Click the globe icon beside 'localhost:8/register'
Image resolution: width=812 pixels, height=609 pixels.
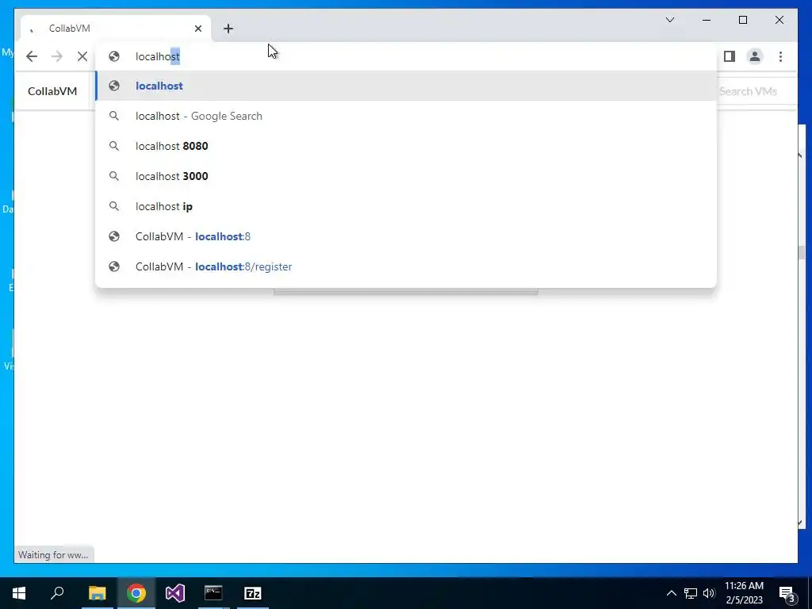pyautogui.click(x=114, y=266)
